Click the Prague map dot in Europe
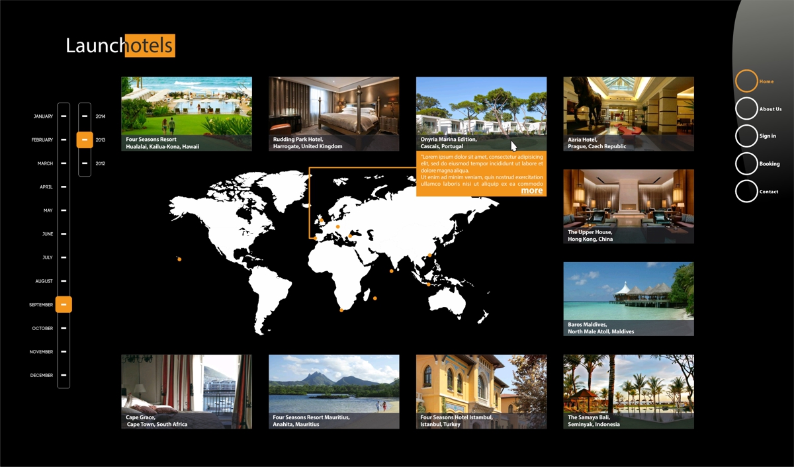This screenshot has width=794, height=467. (337, 227)
